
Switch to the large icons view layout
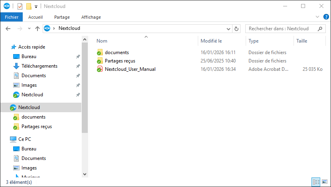(x=325, y=182)
